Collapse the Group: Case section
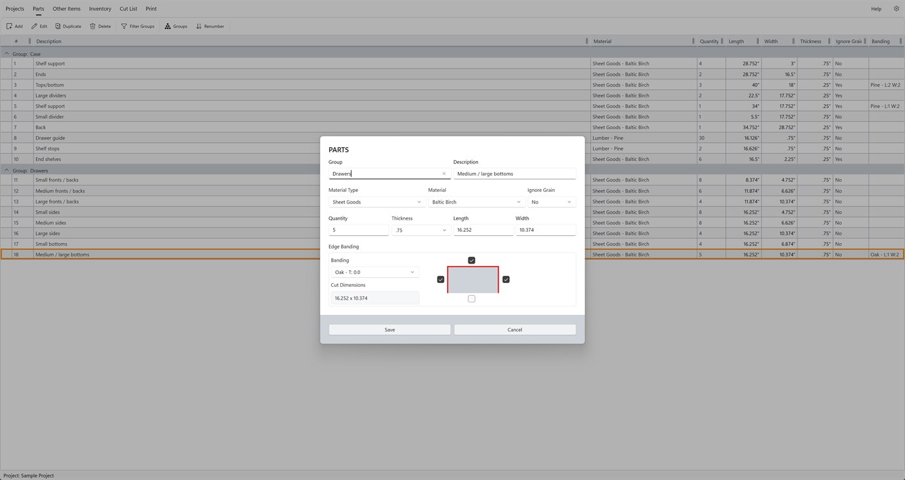 pos(6,54)
